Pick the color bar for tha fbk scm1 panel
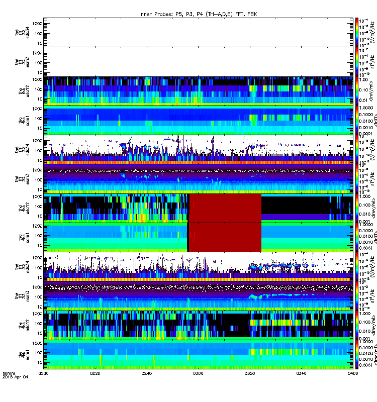The height and width of the screenshot is (402, 377). pos(357,121)
